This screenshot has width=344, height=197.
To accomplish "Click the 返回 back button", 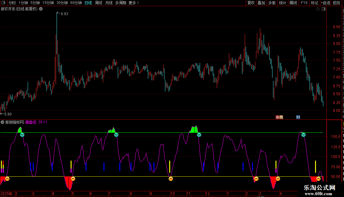I will (336, 3).
